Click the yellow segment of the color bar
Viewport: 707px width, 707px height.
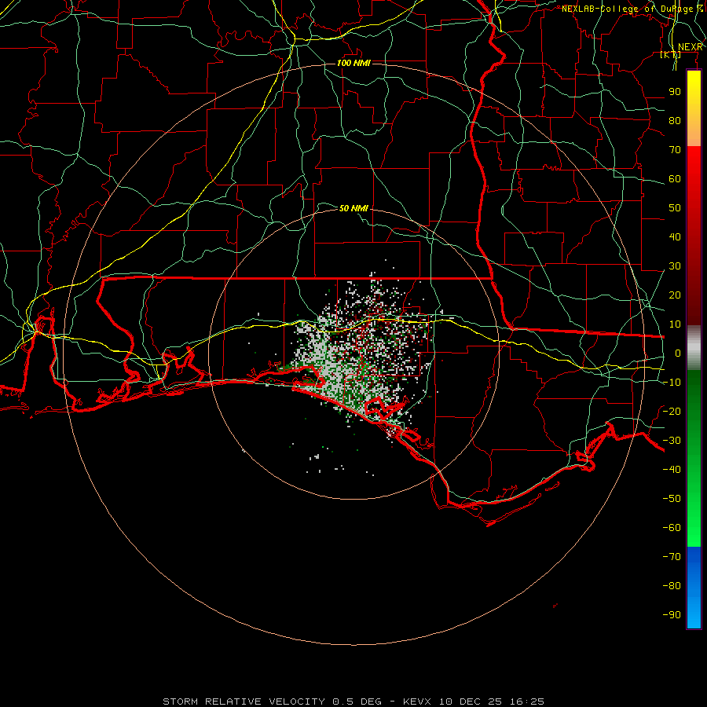pos(694,108)
